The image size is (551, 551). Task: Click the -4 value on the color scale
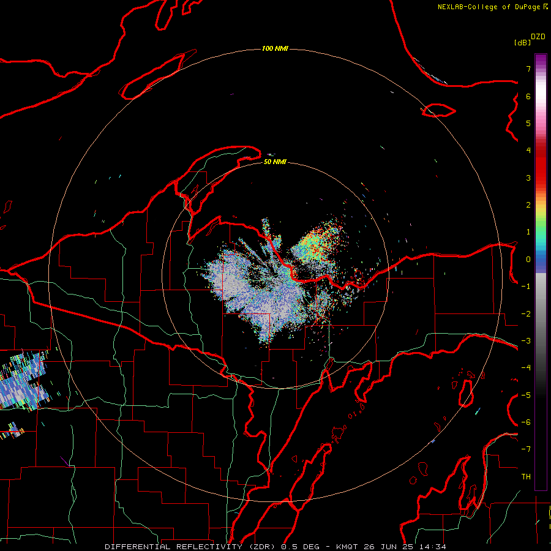[x=526, y=368]
